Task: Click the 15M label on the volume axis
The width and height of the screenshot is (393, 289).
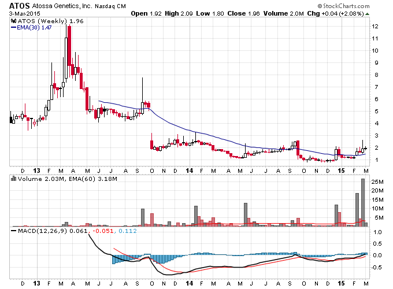Action: [377, 199]
